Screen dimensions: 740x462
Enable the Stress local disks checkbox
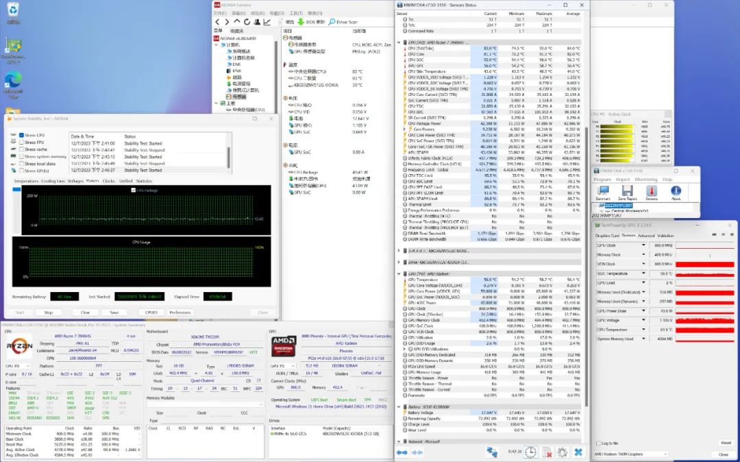coord(21,164)
